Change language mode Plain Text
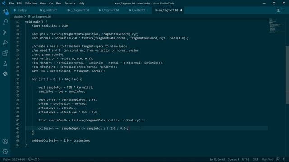 pos(267,159)
